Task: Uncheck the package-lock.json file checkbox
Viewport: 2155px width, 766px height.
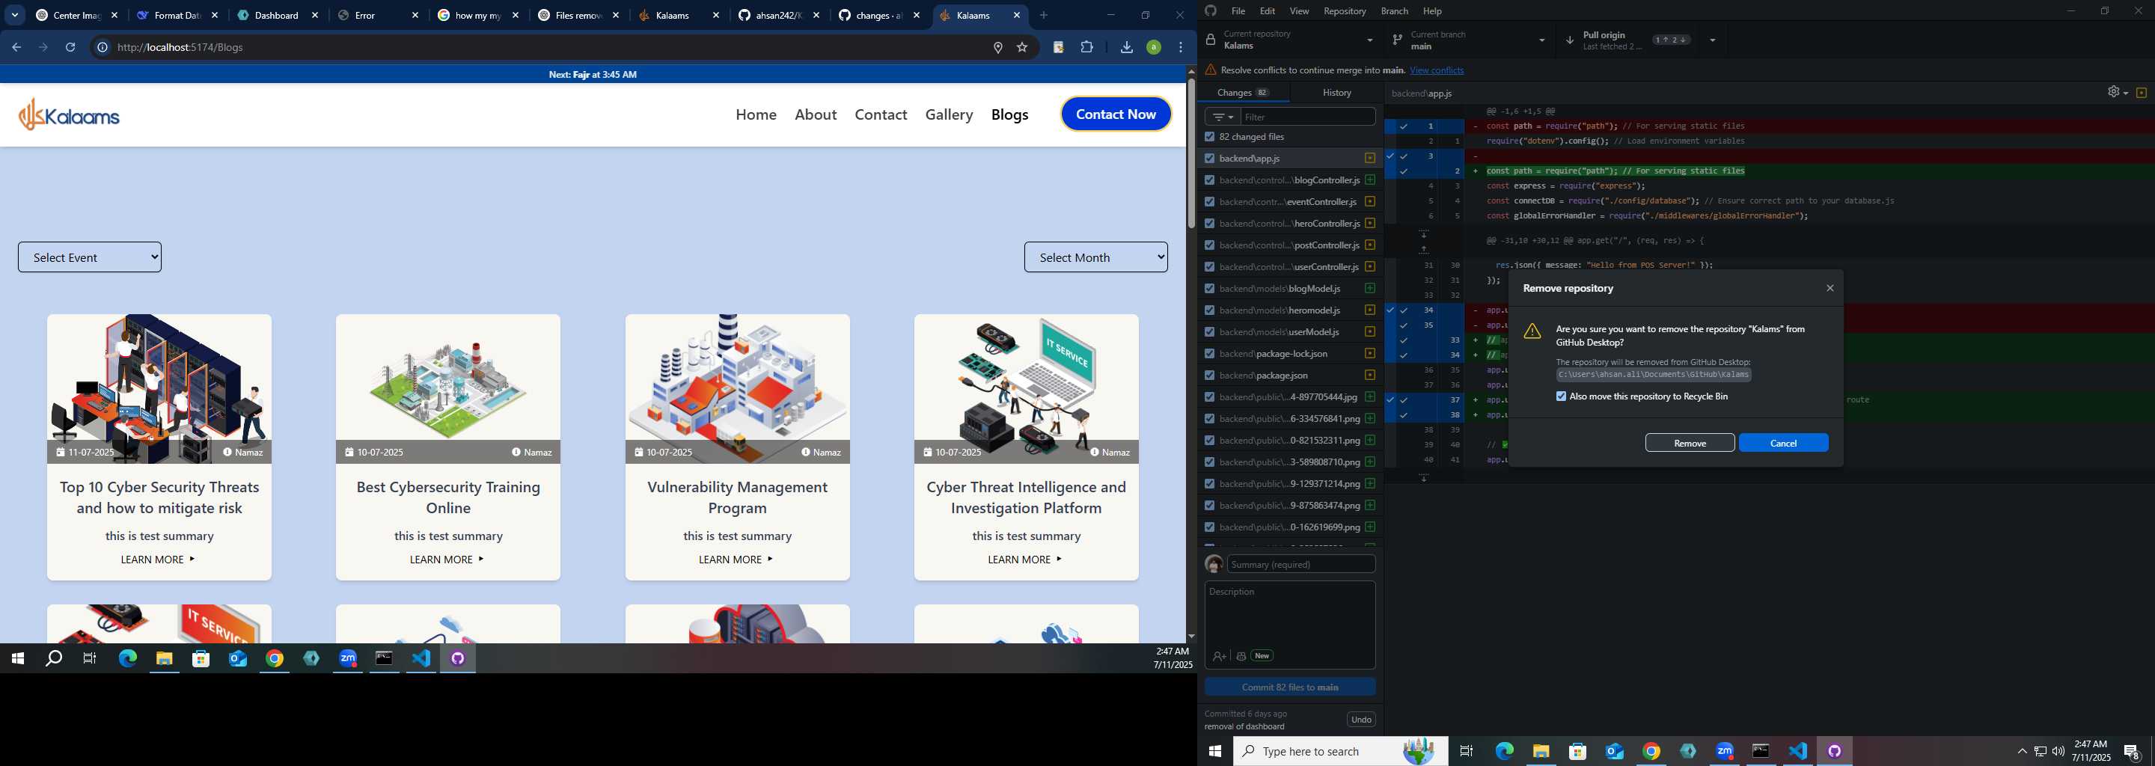Action: 1209,354
